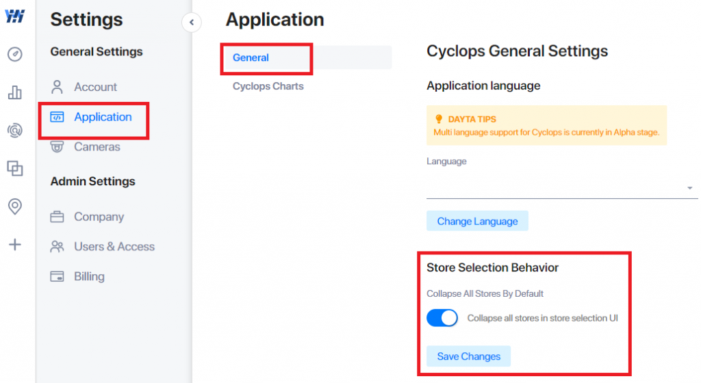Open Account under General Settings
This screenshot has width=701, height=383.
[95, 87]
